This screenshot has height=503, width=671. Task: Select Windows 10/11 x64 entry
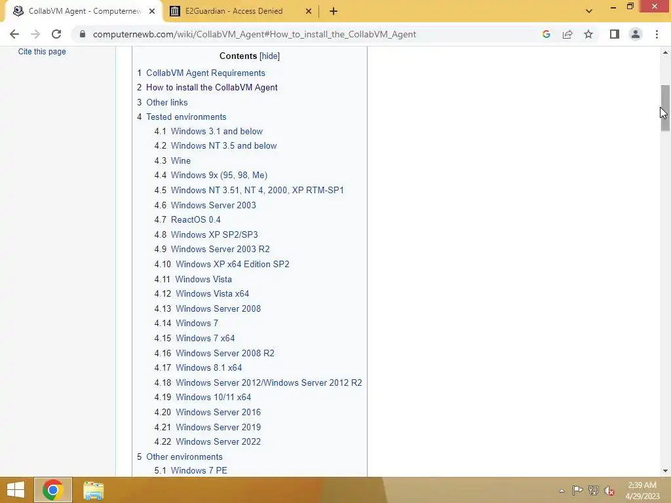214,398
